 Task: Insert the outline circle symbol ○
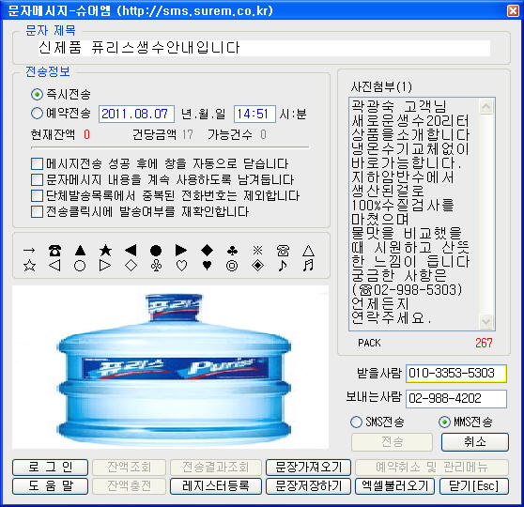(x=80, y=266)
